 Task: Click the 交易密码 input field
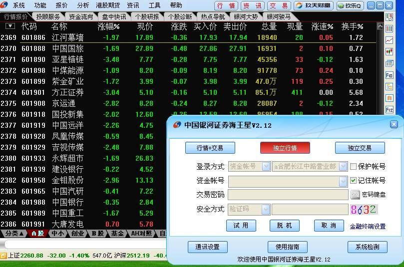point(288,195)
